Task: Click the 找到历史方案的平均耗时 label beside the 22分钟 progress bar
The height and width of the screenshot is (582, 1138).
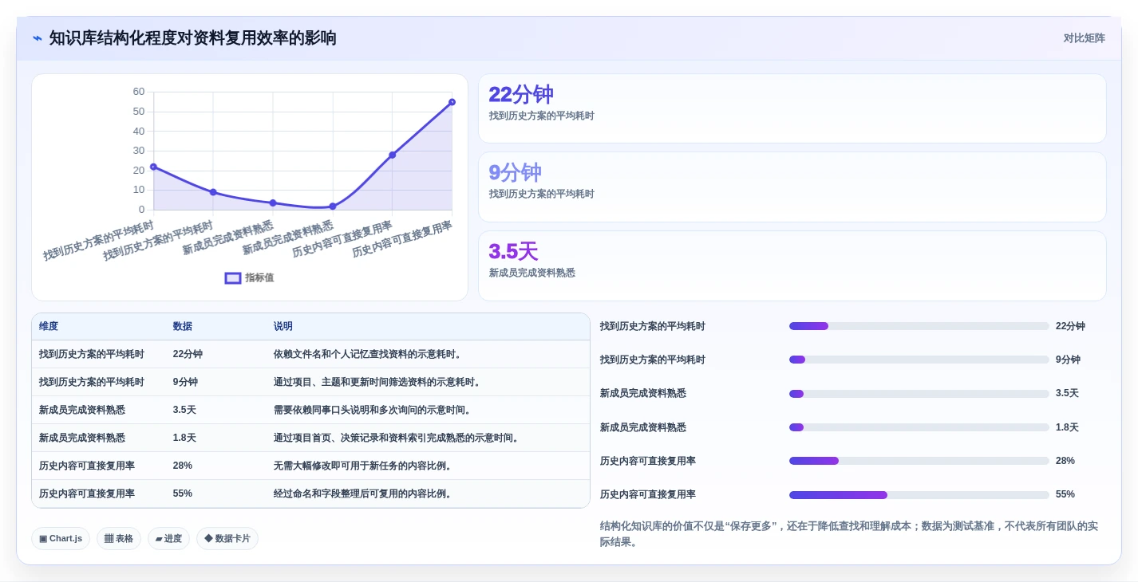Action: (653, 326)
